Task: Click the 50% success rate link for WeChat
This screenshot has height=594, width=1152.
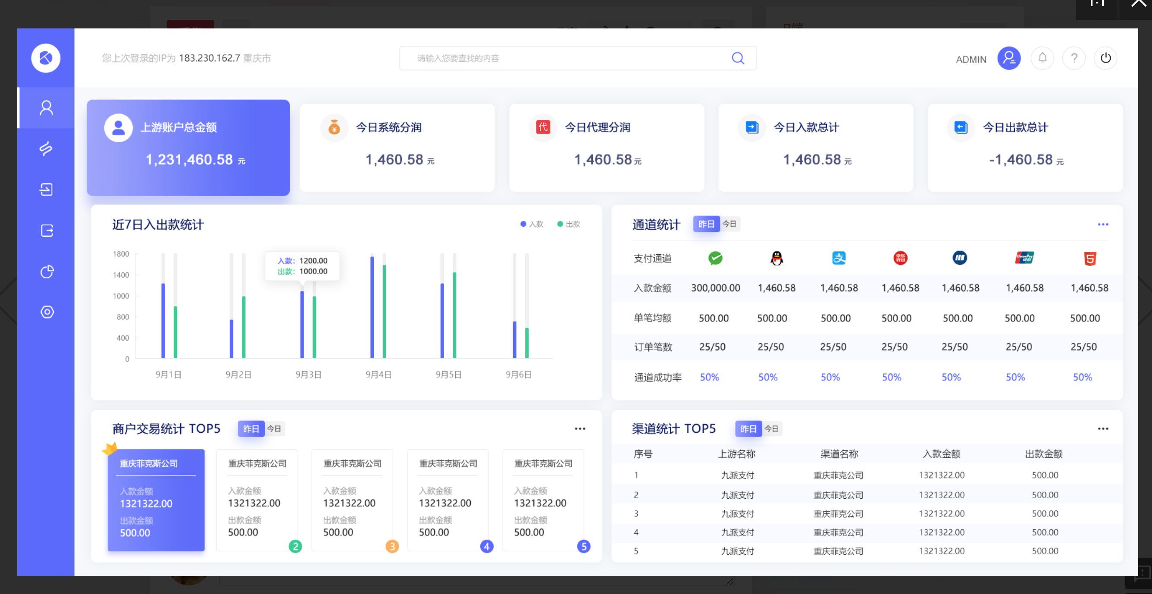Action: [x=709, y=377]
